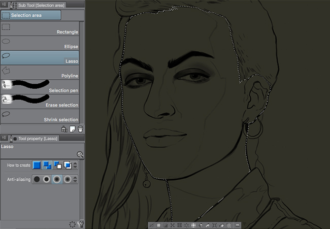Switch to the Selection area tool group tab
Image resolution: width=330 pixels, height=229 pixels.
coord(30,15)
